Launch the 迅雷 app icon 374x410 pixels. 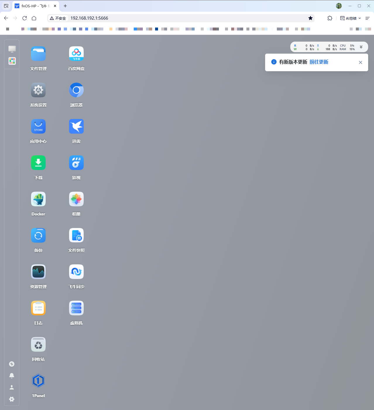click(76, 126)
